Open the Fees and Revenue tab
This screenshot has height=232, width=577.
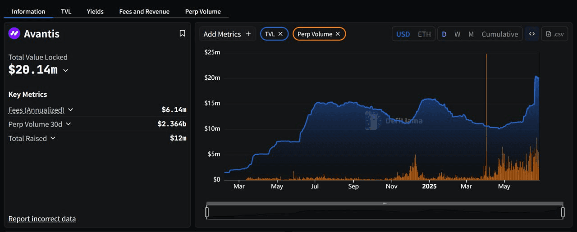144,11
